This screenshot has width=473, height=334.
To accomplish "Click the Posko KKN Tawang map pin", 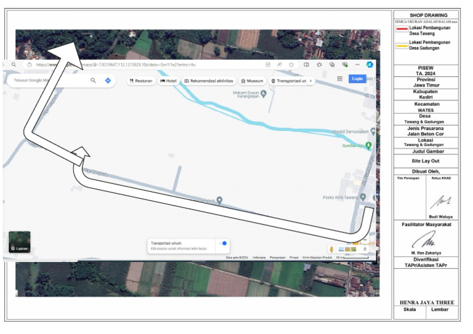I will 363,197.
